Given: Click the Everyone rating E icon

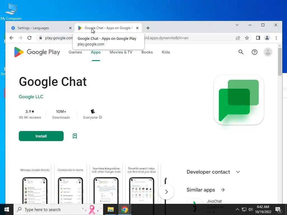Looking at the screenshot, I should 92,111.
